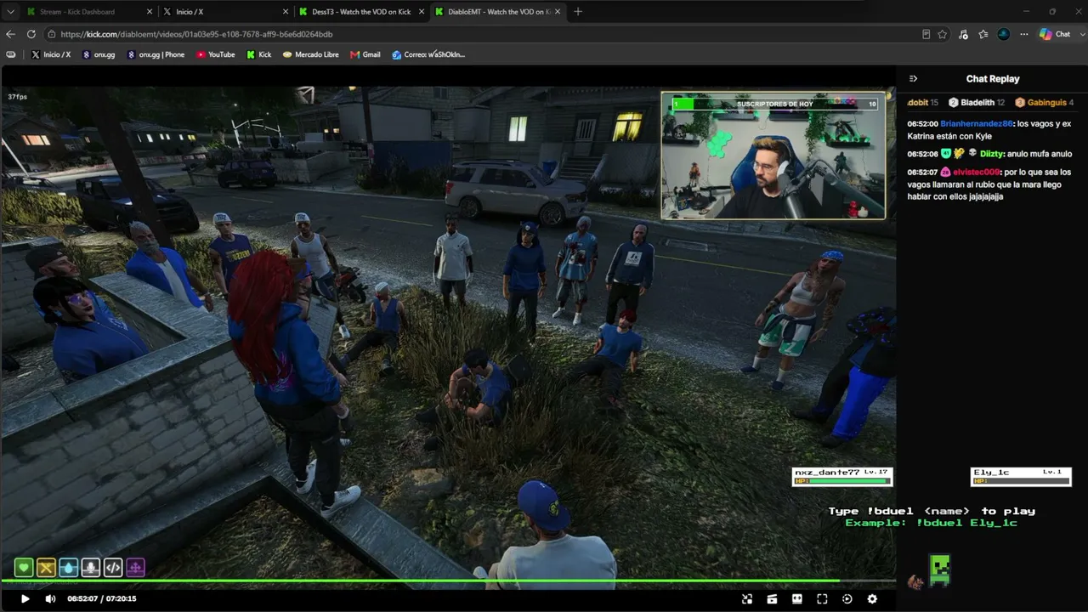Switch to DessT3 VOD on Kick tab
Image resolution: width=1088 pixels, height=612 pixels.
361,12
